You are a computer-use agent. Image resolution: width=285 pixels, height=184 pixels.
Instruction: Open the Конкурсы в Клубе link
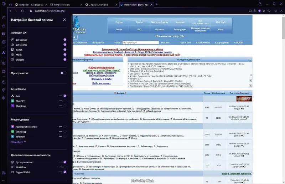click(x=102, y=79)
